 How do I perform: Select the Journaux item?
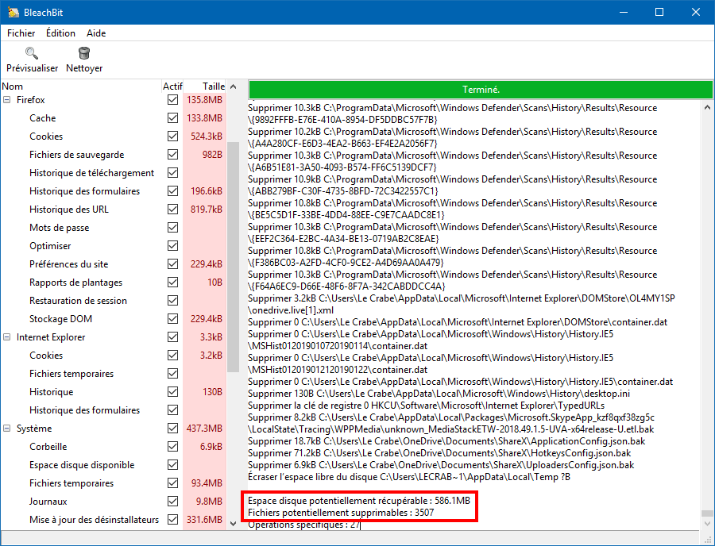(x=48, y=501)
